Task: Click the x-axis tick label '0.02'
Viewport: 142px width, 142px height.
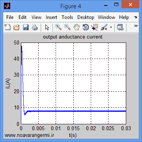Action: [x=91, y=128]
